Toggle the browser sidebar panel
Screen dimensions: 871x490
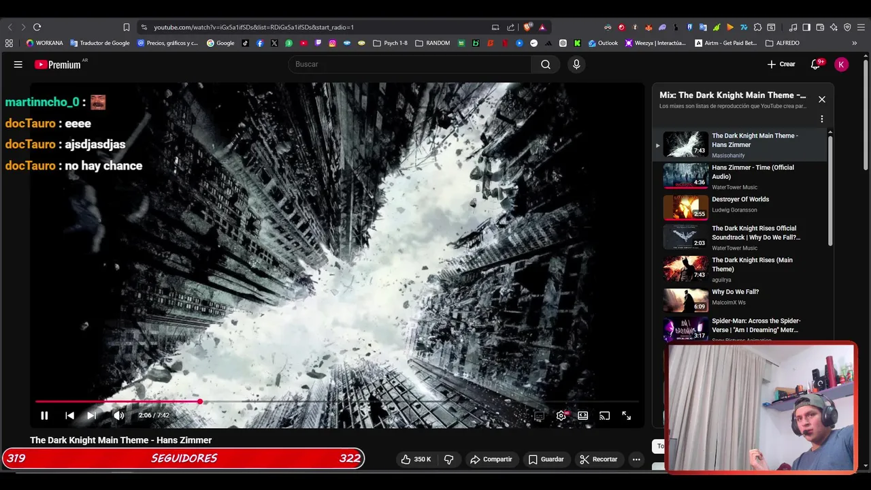(806, 27)
